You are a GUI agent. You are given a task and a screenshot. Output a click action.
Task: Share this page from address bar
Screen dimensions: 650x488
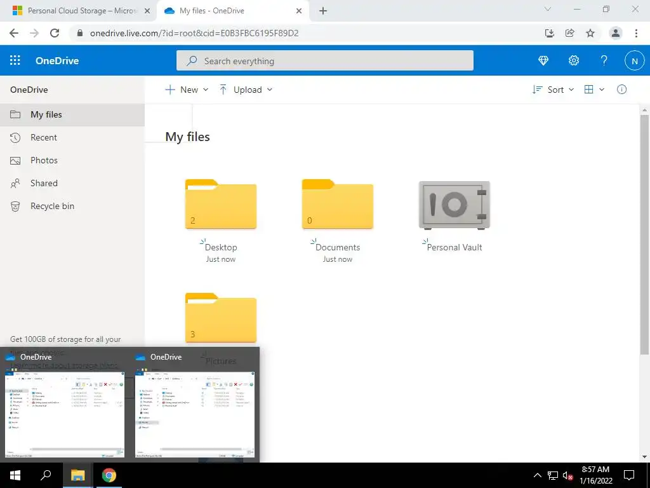[570, 33]
